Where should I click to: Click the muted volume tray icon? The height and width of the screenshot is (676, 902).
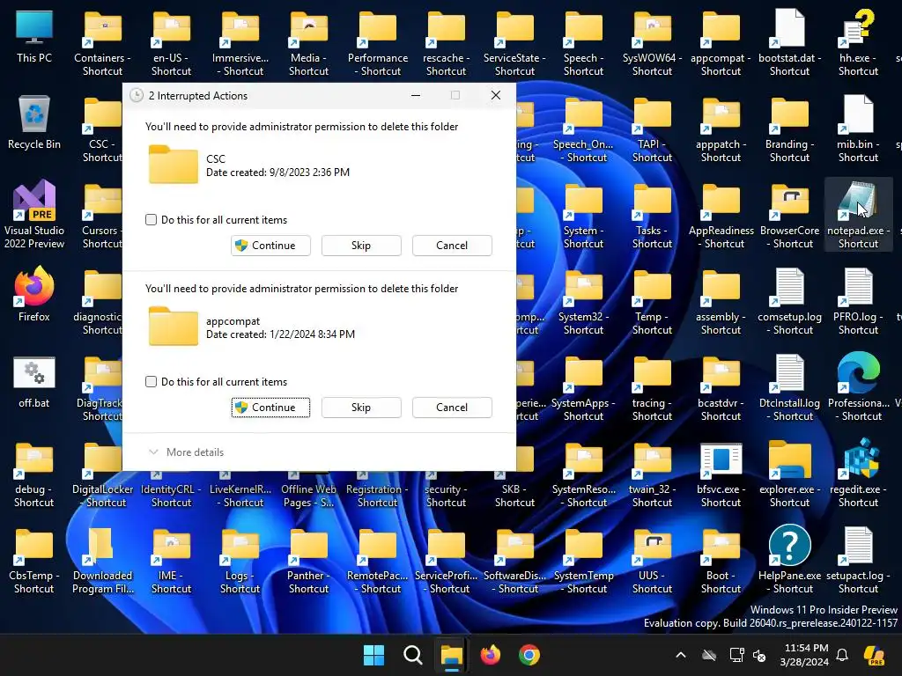click(x=760, y=655)
